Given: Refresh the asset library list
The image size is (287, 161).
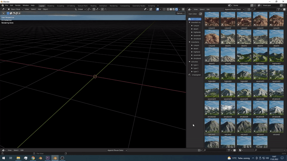Looking at the screenshot, I should click(201, 14).
